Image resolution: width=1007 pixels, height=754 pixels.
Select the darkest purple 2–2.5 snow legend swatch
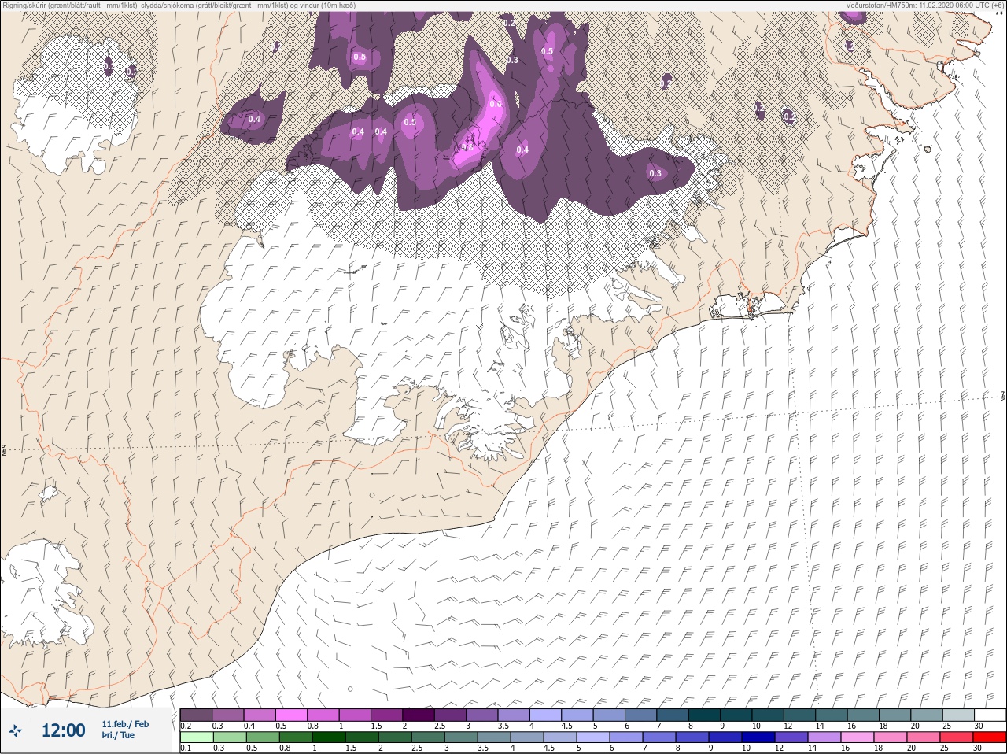[x=420, y=715]
